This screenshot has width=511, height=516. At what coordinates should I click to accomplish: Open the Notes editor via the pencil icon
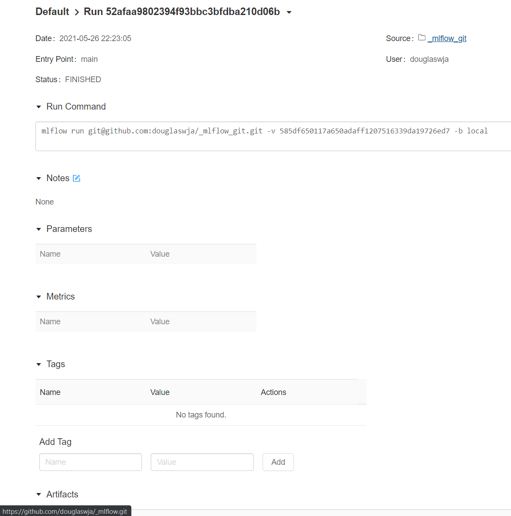(x=76, y=178)
